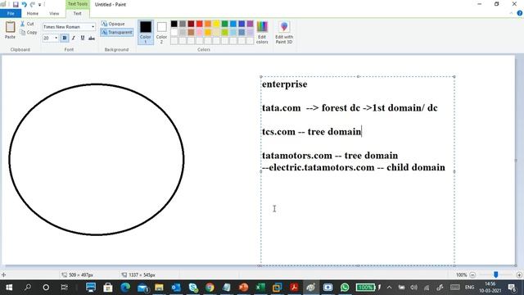Open the font size 20 dropdown

56,39
